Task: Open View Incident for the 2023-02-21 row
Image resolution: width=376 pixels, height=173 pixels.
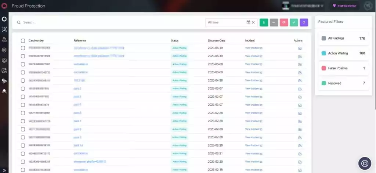Action: (x=254, y=154)
